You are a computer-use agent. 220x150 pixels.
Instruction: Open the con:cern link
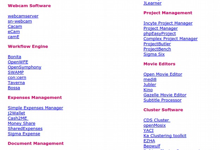coord(17,78)
